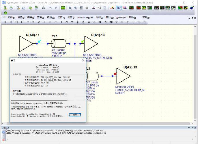Click the '596.908 ps' delay label
The width and height of the screenshot is (198, 144).
click(59, 53)
